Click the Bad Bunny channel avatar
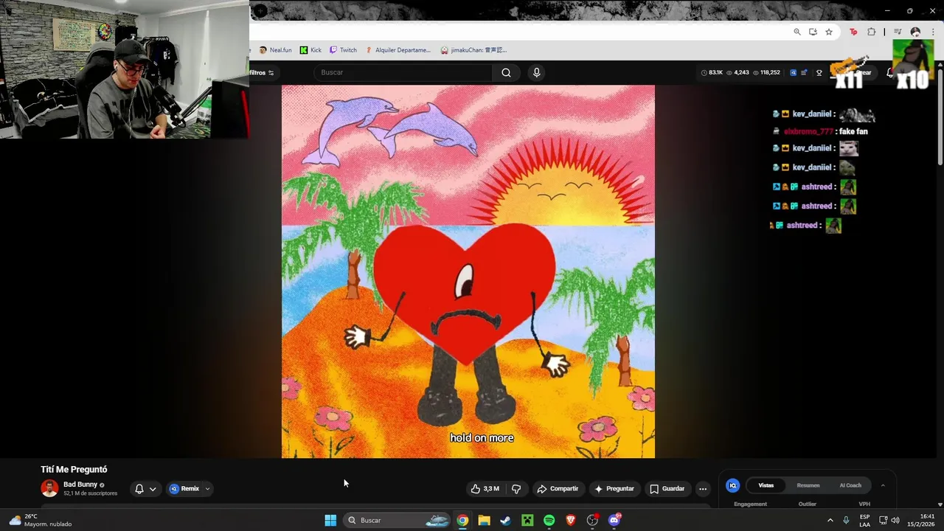This screenshot has width=944, height=531. (49, 488)
